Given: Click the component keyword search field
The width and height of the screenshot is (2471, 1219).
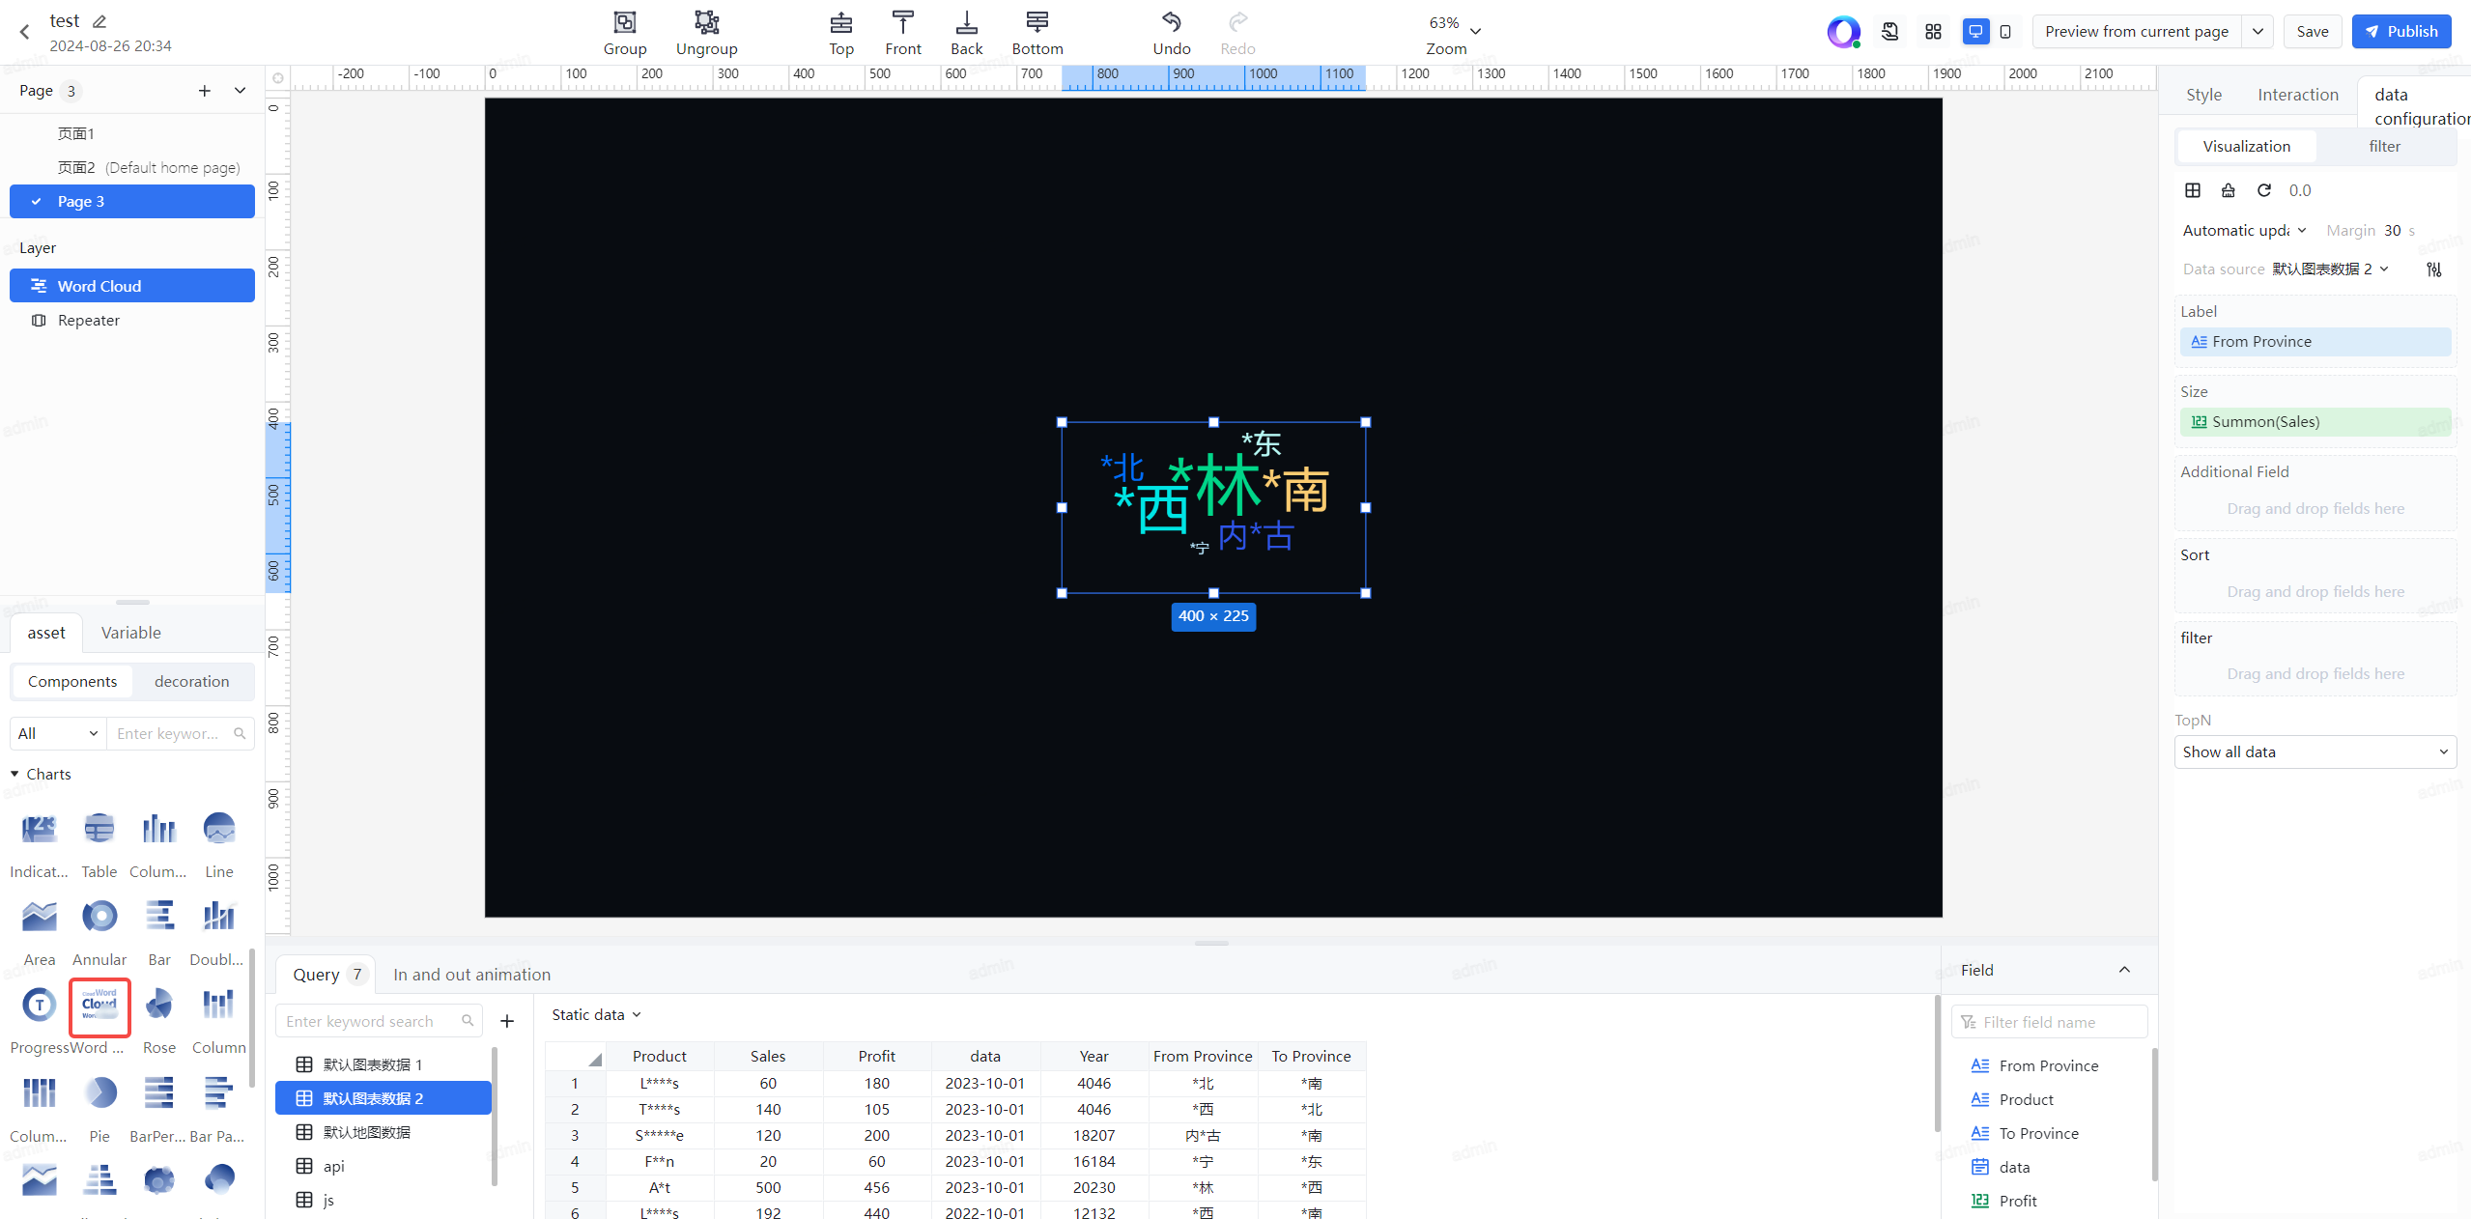Looking at the screenshot, I should coord(180,733).
